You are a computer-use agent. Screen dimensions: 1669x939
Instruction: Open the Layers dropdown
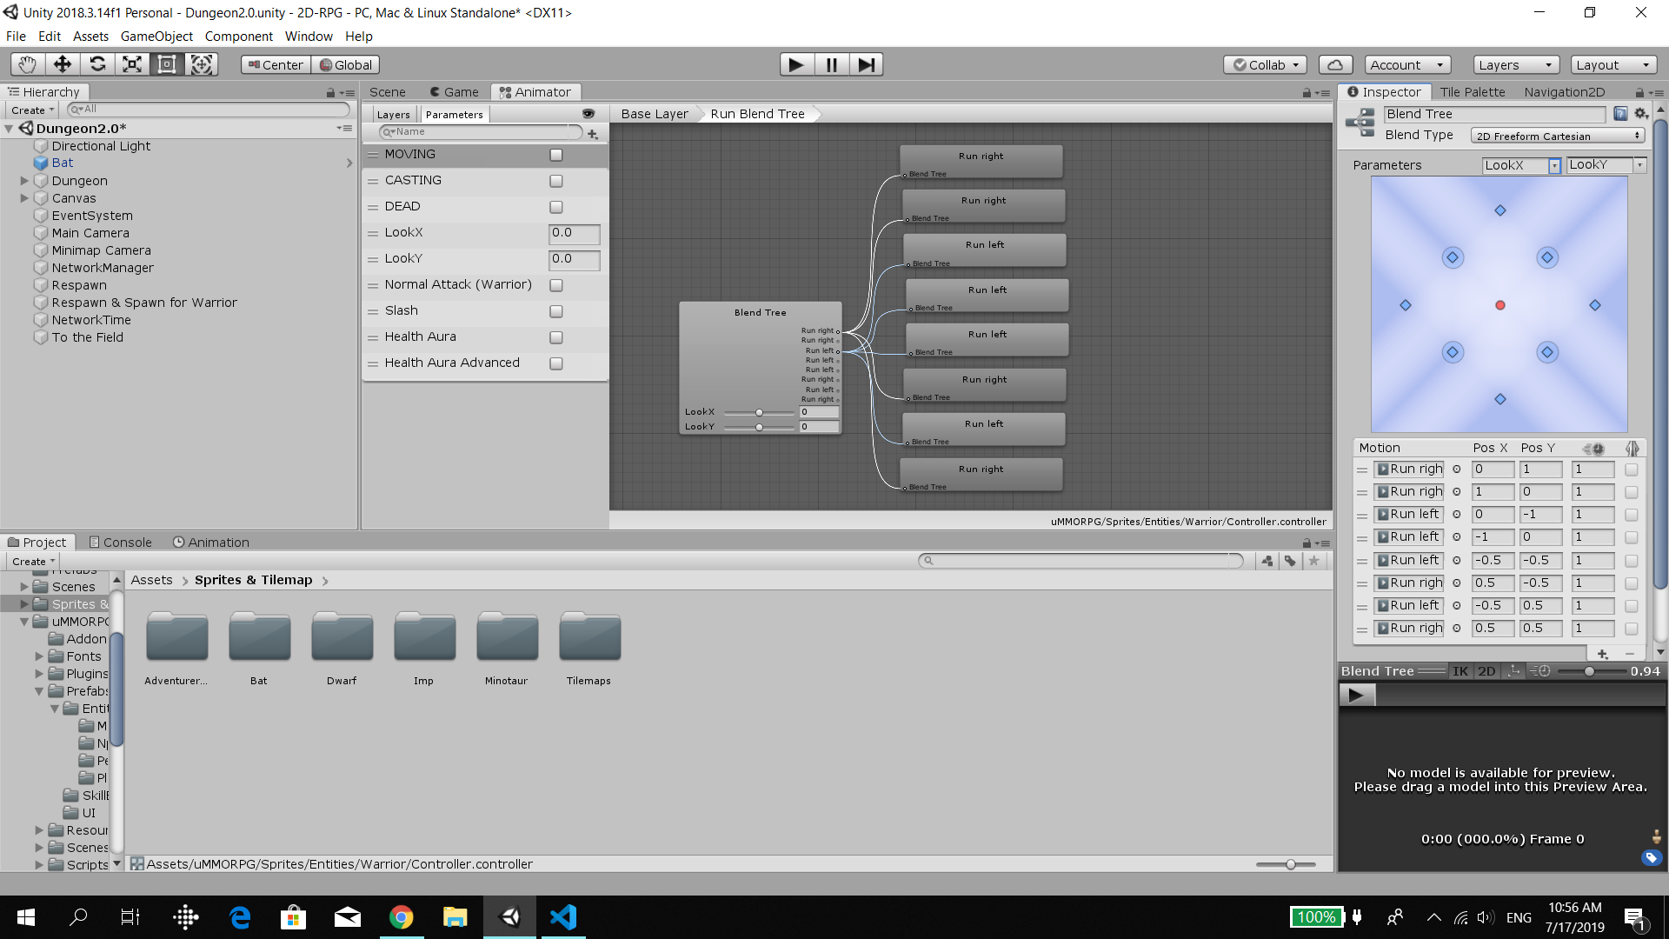click(1514, 64)
